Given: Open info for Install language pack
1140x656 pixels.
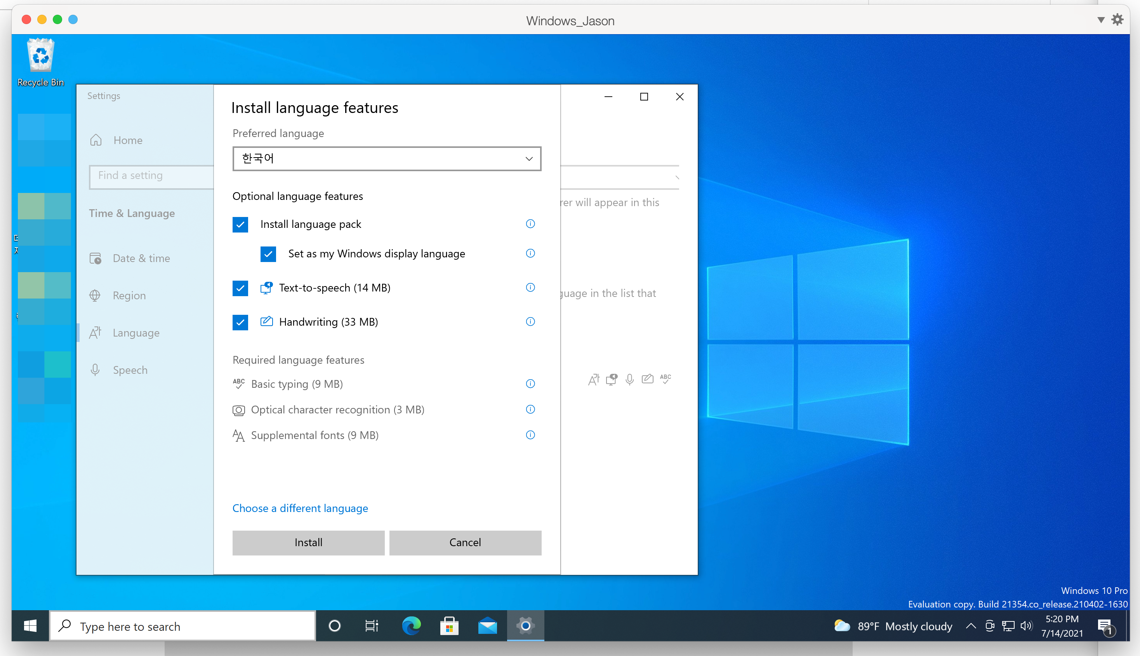Looking at the screenshot, I should (530, 224).
